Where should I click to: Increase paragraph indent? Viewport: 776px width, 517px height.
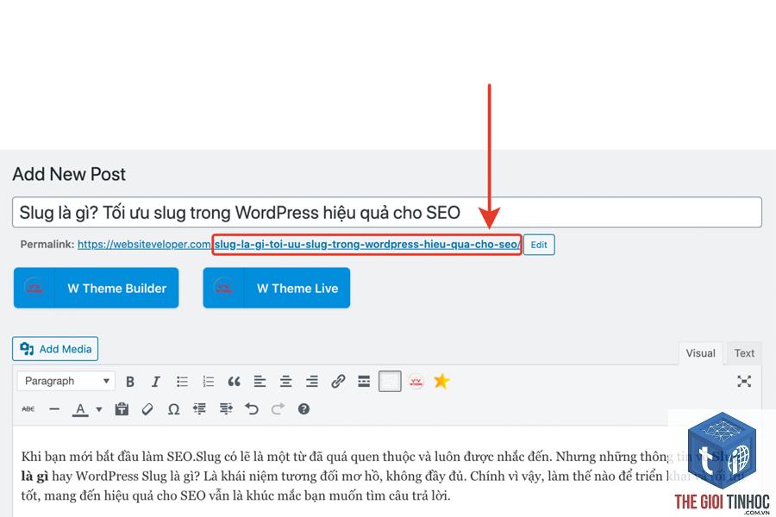pos(226,409)
